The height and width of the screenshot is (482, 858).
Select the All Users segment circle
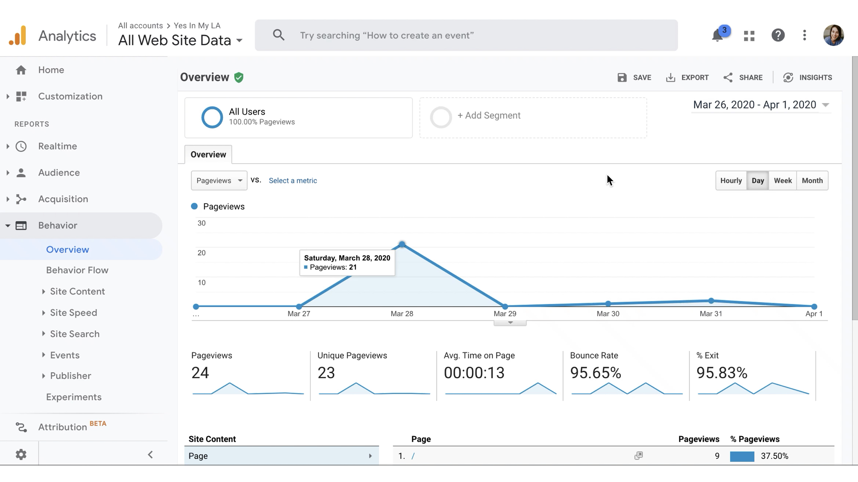(212, 117)
